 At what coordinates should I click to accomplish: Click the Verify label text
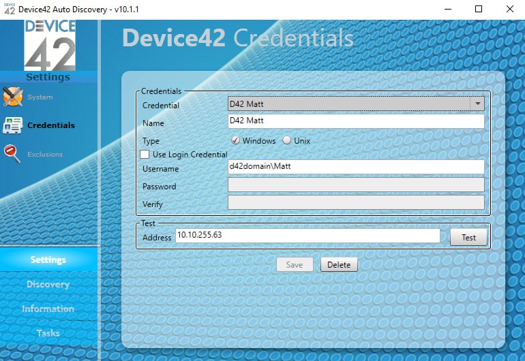click(x=152, y=204)
